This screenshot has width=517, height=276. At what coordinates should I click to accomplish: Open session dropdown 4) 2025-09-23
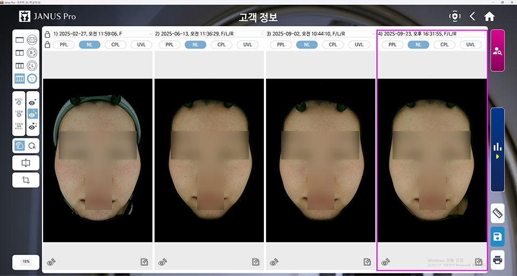[432, 34]
